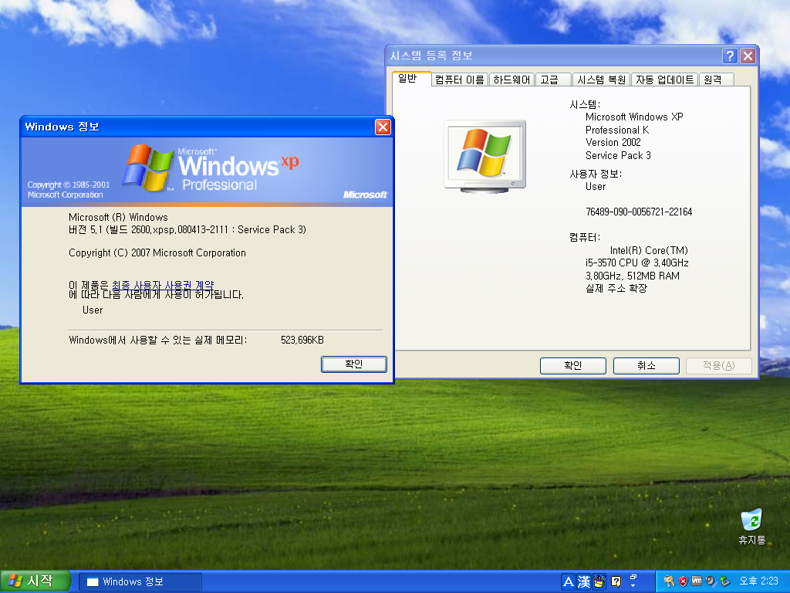
Task: Click the keys icon in system tray
Action: (669, 581)
